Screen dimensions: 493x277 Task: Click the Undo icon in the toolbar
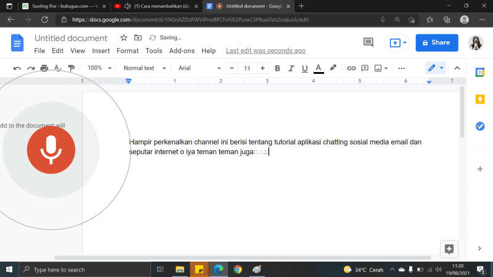tap(17, 68)
